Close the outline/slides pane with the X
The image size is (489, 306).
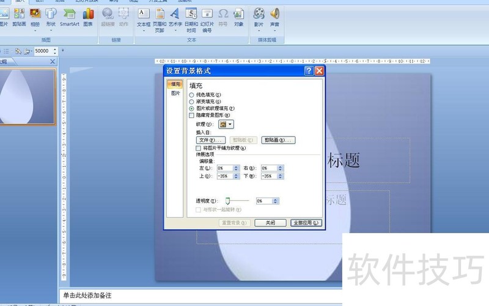(x=53, y=62)
